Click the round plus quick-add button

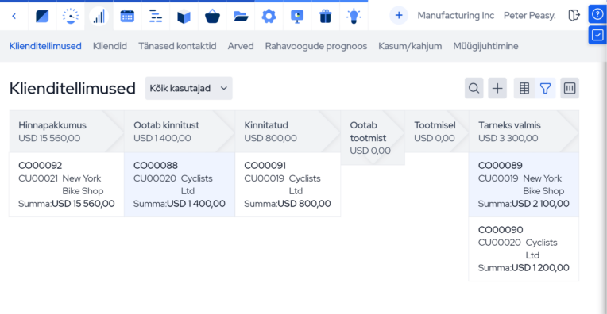[399, 15]
